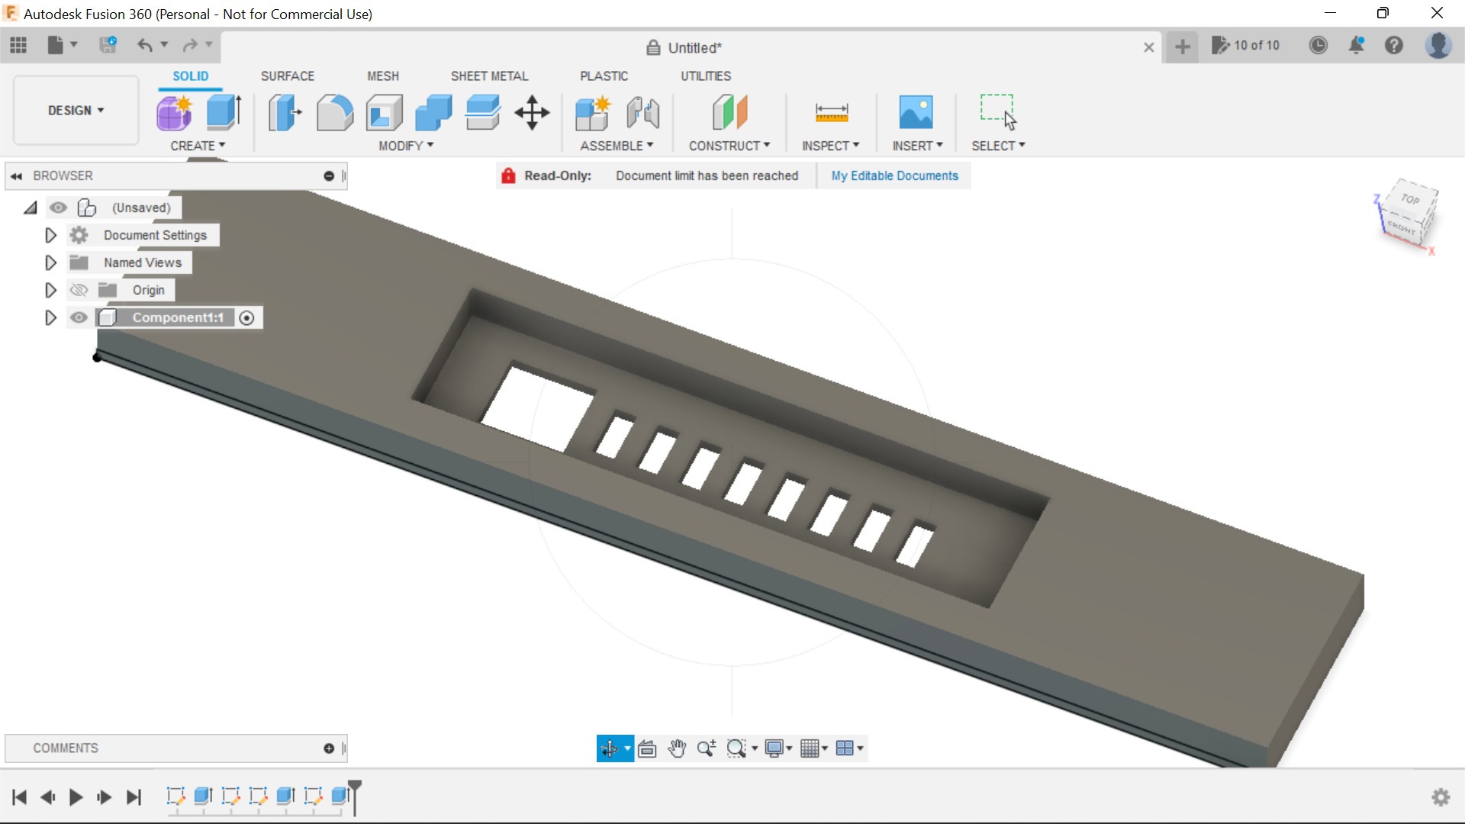Toggle visibility of Component1:1
Screen dimensions: 1465x824
coord(79,317)
